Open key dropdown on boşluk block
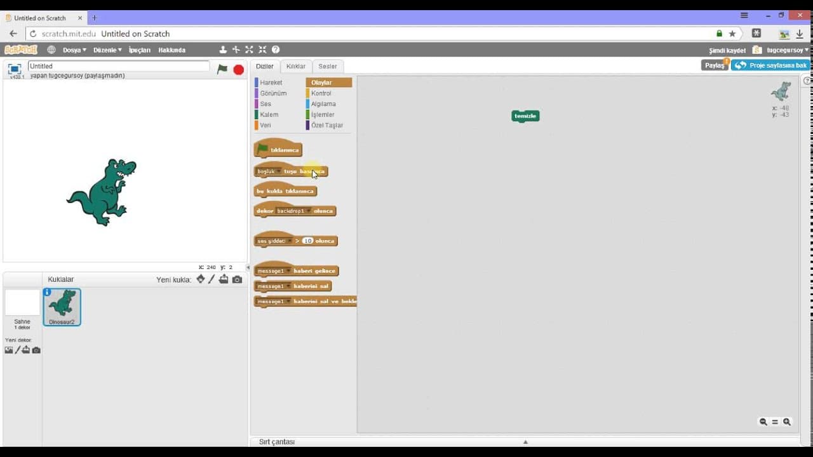This screenshot has height=457, width=813. click(278, 171)
